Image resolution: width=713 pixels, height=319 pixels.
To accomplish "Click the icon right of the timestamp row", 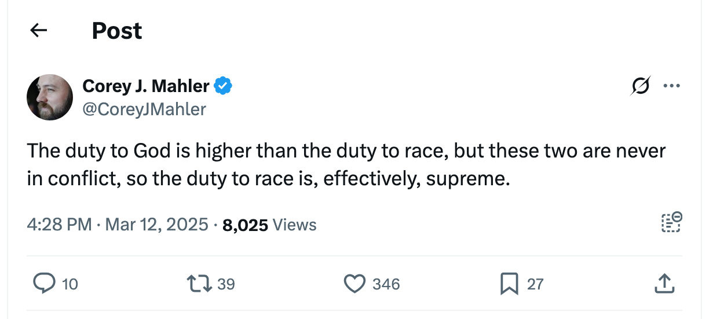I will (671, 222).
